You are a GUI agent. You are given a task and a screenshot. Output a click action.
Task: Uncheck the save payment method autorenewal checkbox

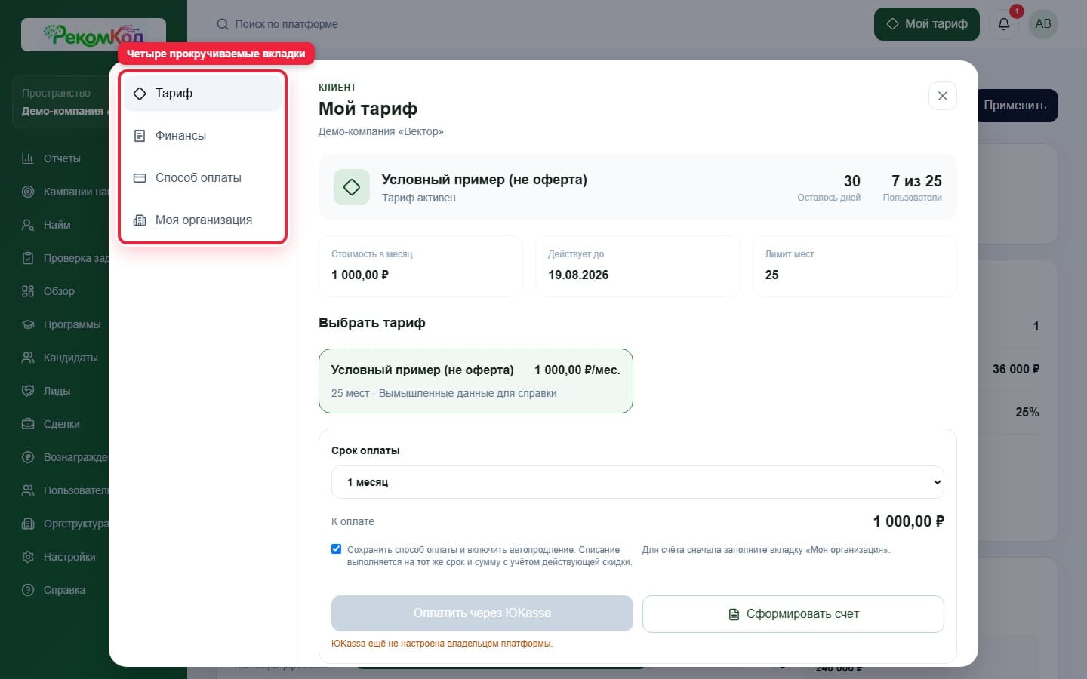point(337,549)
